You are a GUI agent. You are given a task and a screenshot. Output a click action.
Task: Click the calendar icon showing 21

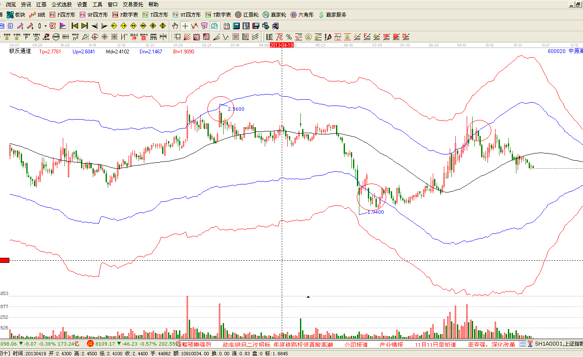(x=227, y=26)
